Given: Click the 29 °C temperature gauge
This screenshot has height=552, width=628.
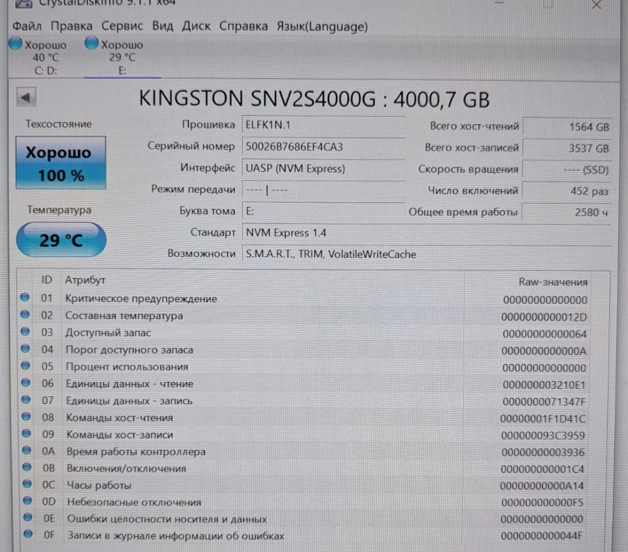Looking at the screenshot, I should coord(60,239).
